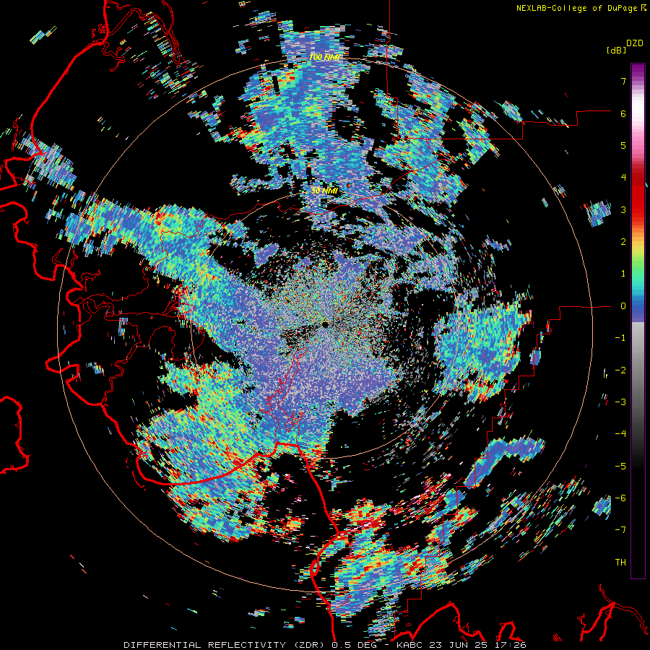Click the "1" value on the dB scale

point(623,274)
